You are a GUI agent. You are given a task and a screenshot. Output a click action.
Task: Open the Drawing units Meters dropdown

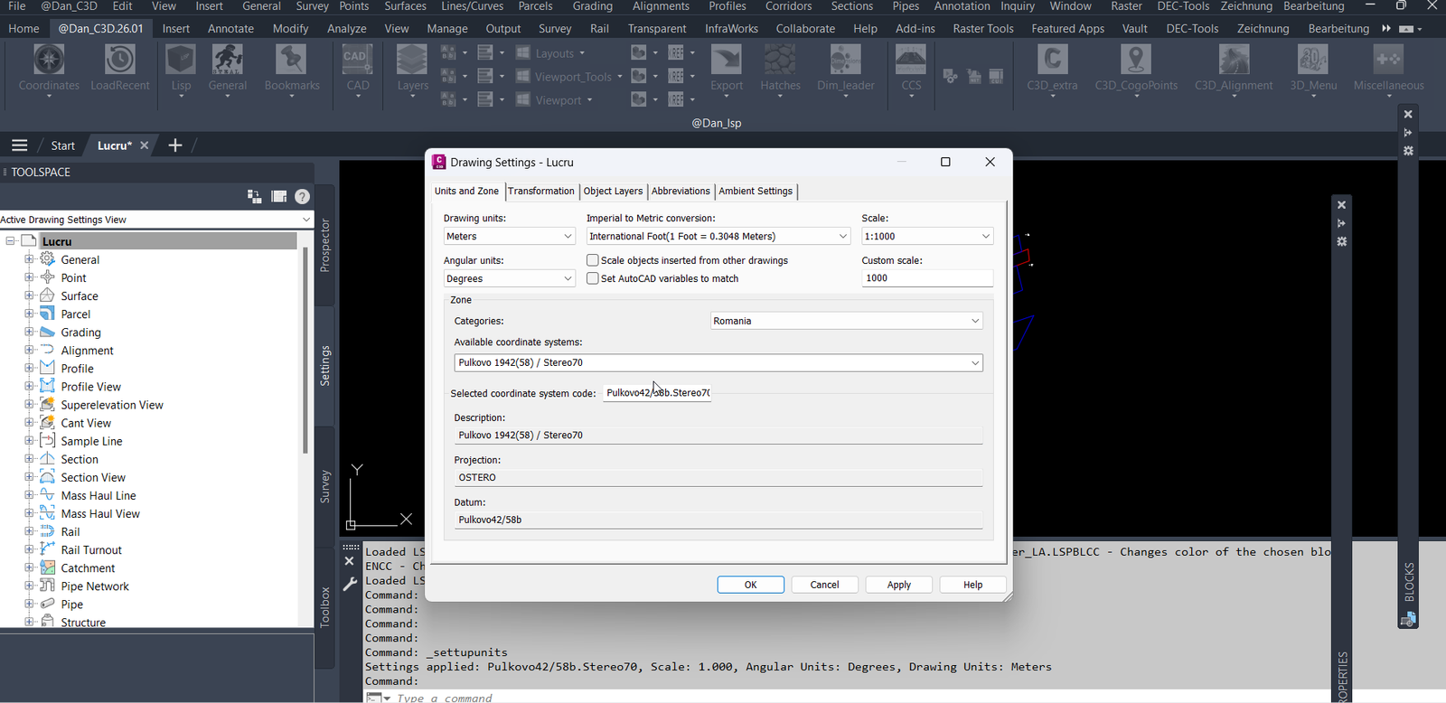[x=510, y=236]
